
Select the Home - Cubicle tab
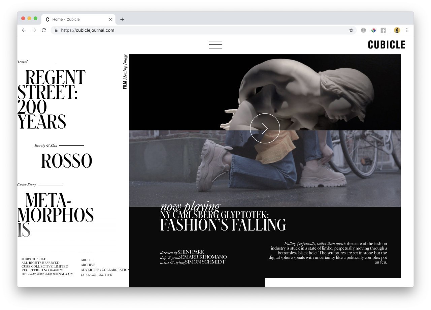point(78,20)
